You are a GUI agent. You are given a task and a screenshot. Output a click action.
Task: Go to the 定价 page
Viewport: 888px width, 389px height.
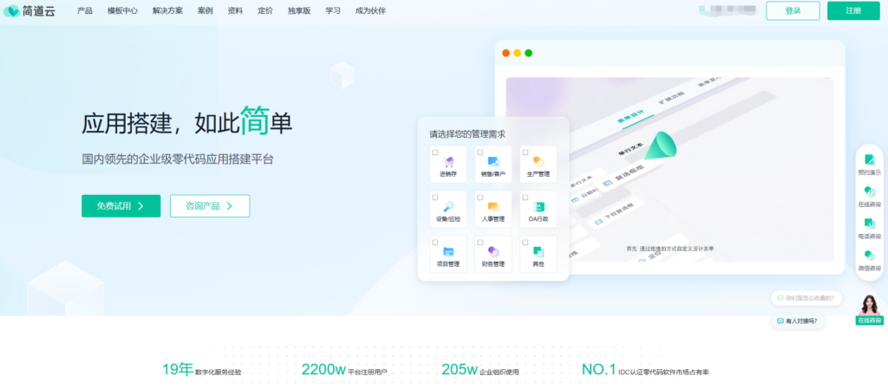coord(265,10)
